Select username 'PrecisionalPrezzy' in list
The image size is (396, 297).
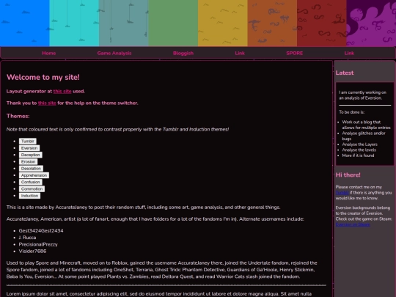(38, 244)
